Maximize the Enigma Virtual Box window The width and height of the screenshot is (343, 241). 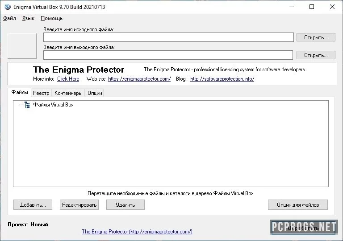tap(312, 7)
